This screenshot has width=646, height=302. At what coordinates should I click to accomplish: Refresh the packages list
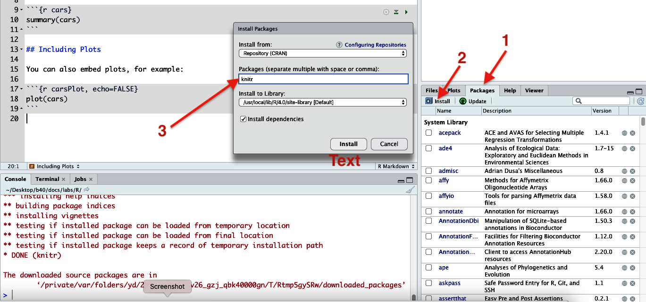(640, 100)
